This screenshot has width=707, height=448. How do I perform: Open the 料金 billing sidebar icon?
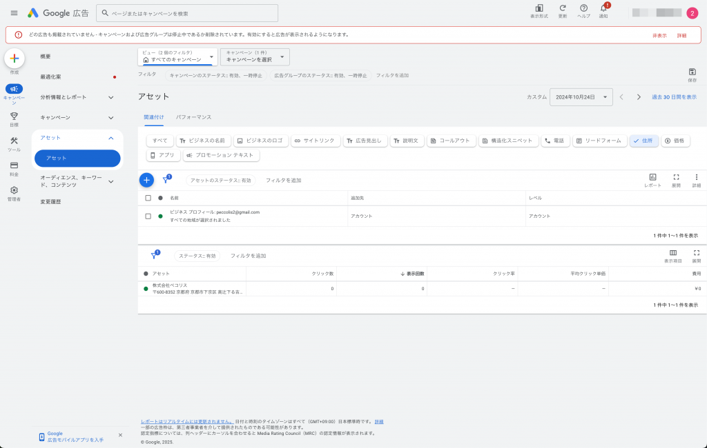tap(14, 166)
